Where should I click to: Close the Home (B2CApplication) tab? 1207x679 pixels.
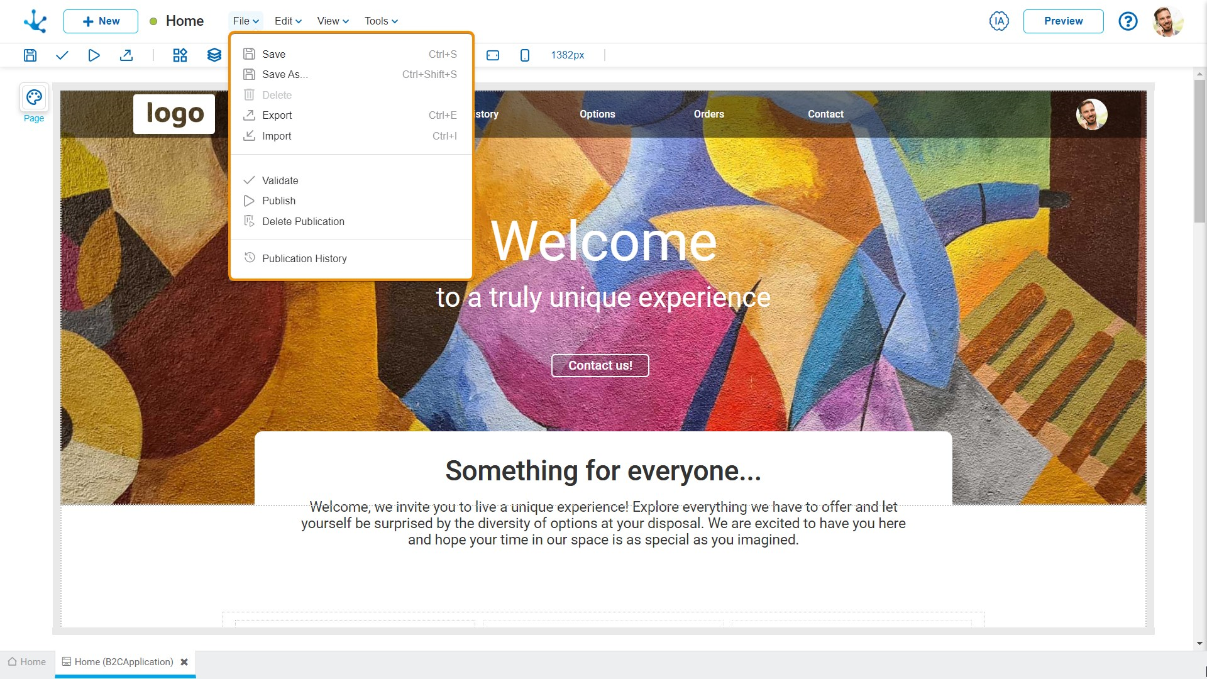point(184,662)
